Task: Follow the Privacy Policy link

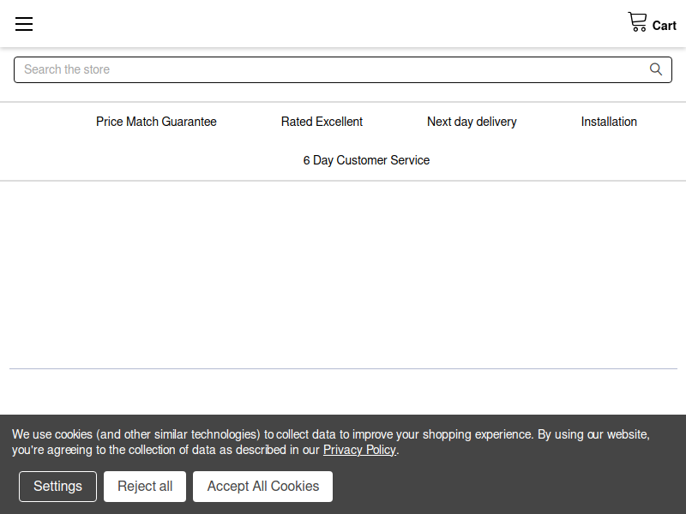Action: pyautogui.click(x=359, y=450)
